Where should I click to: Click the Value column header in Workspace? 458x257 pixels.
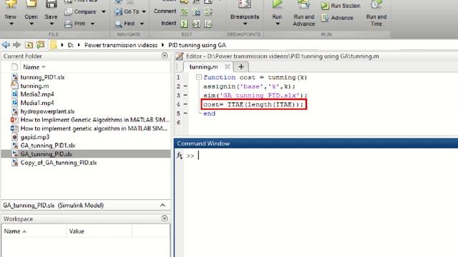click(x=77, y=231)
